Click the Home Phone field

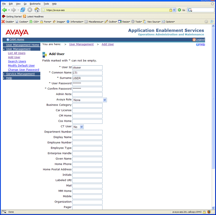[x=87, y=165]
